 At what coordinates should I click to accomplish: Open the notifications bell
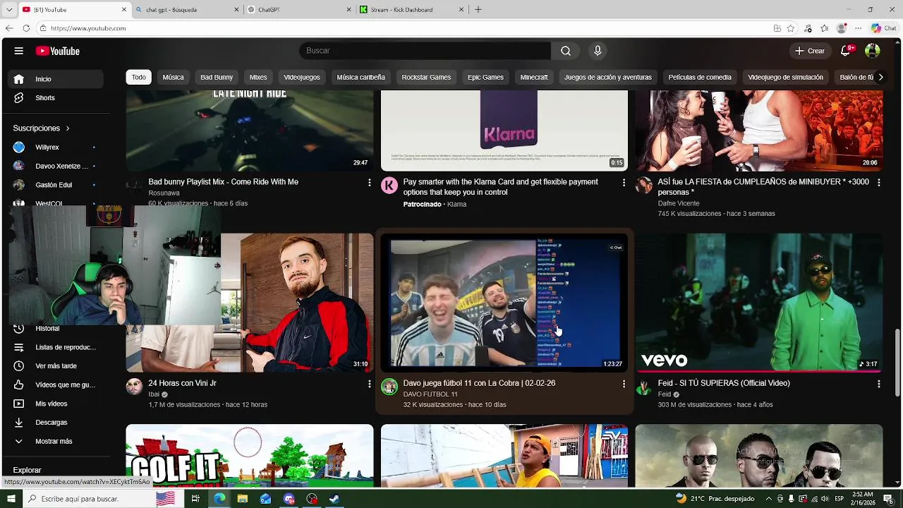tap(846, 51)
